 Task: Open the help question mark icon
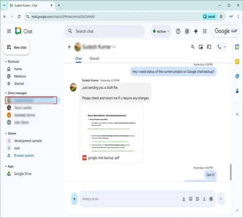(178, 31)
